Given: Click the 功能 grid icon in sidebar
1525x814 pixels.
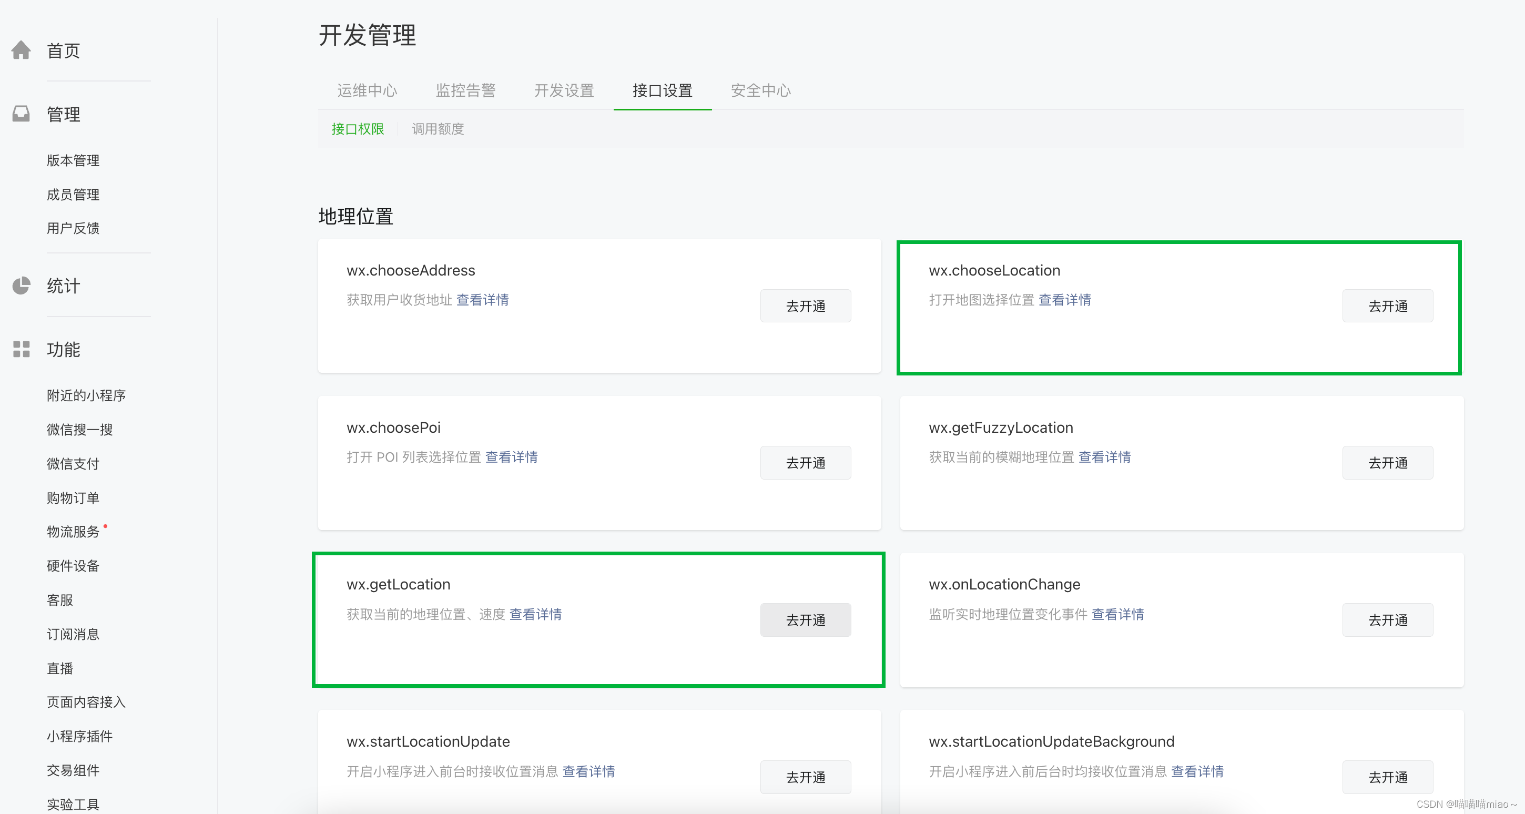Looking at the screenshot, I should coord(21,349).
